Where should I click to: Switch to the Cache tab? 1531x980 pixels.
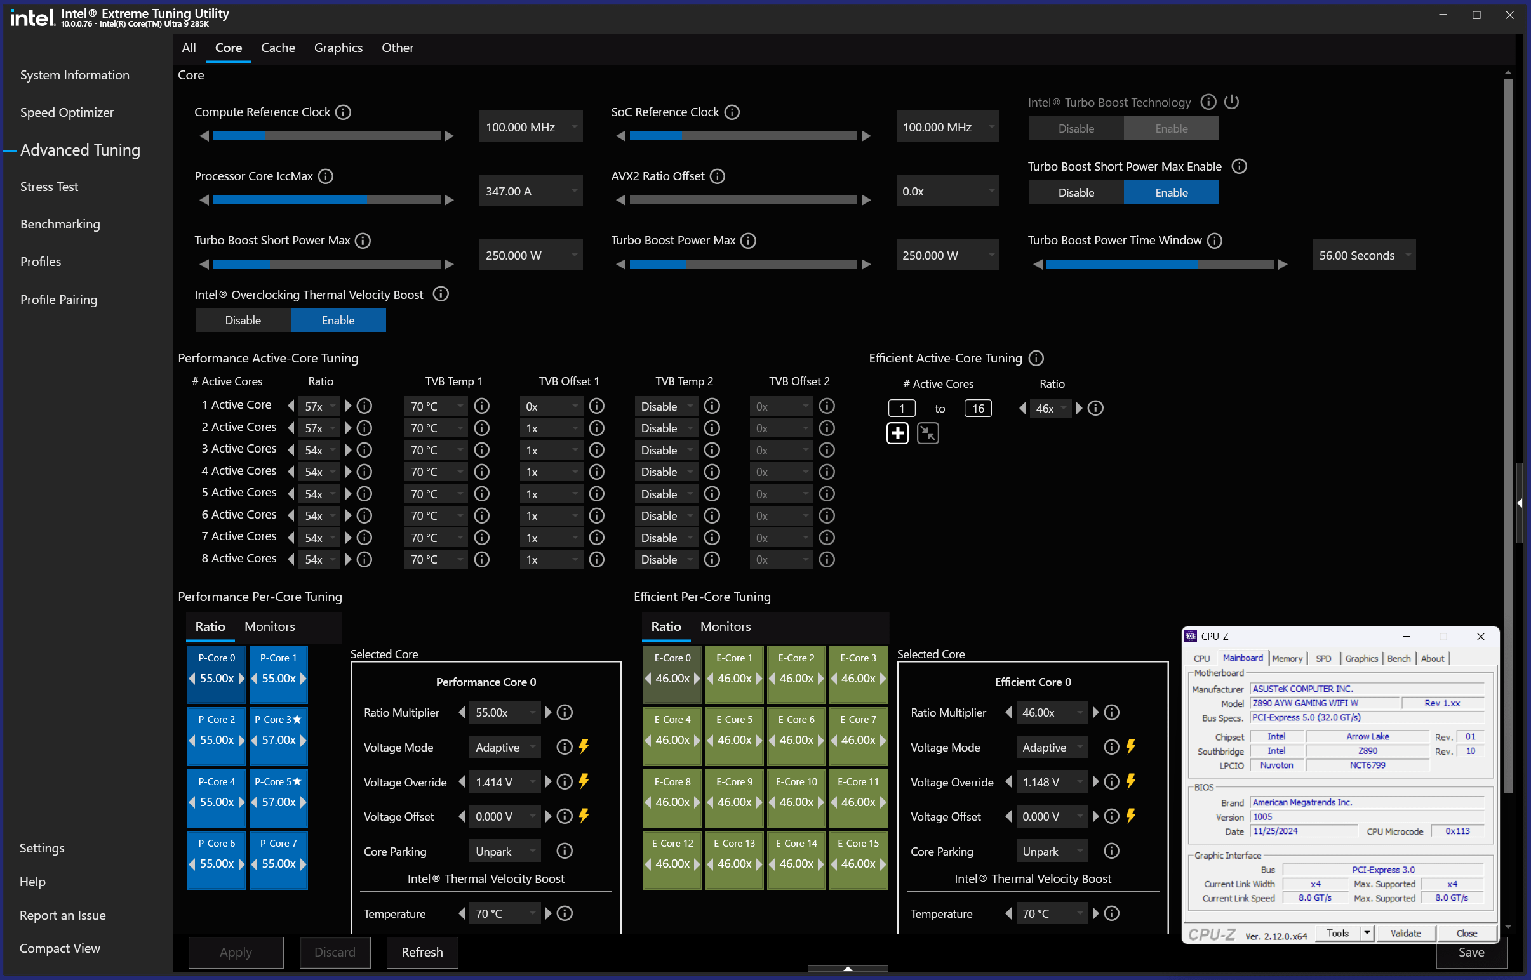coord(278,48)
